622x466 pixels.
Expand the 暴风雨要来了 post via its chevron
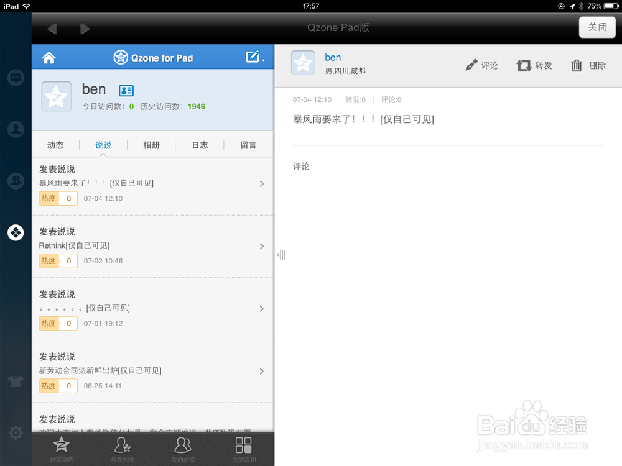click(x=261, y=184)
